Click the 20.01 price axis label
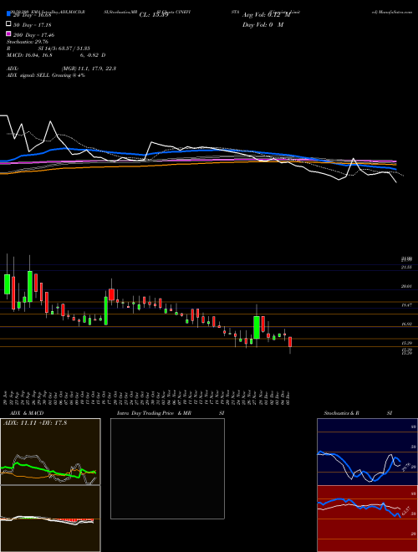Image resolution: width=418 pixels, height=552 pixels. coord(406,287)
